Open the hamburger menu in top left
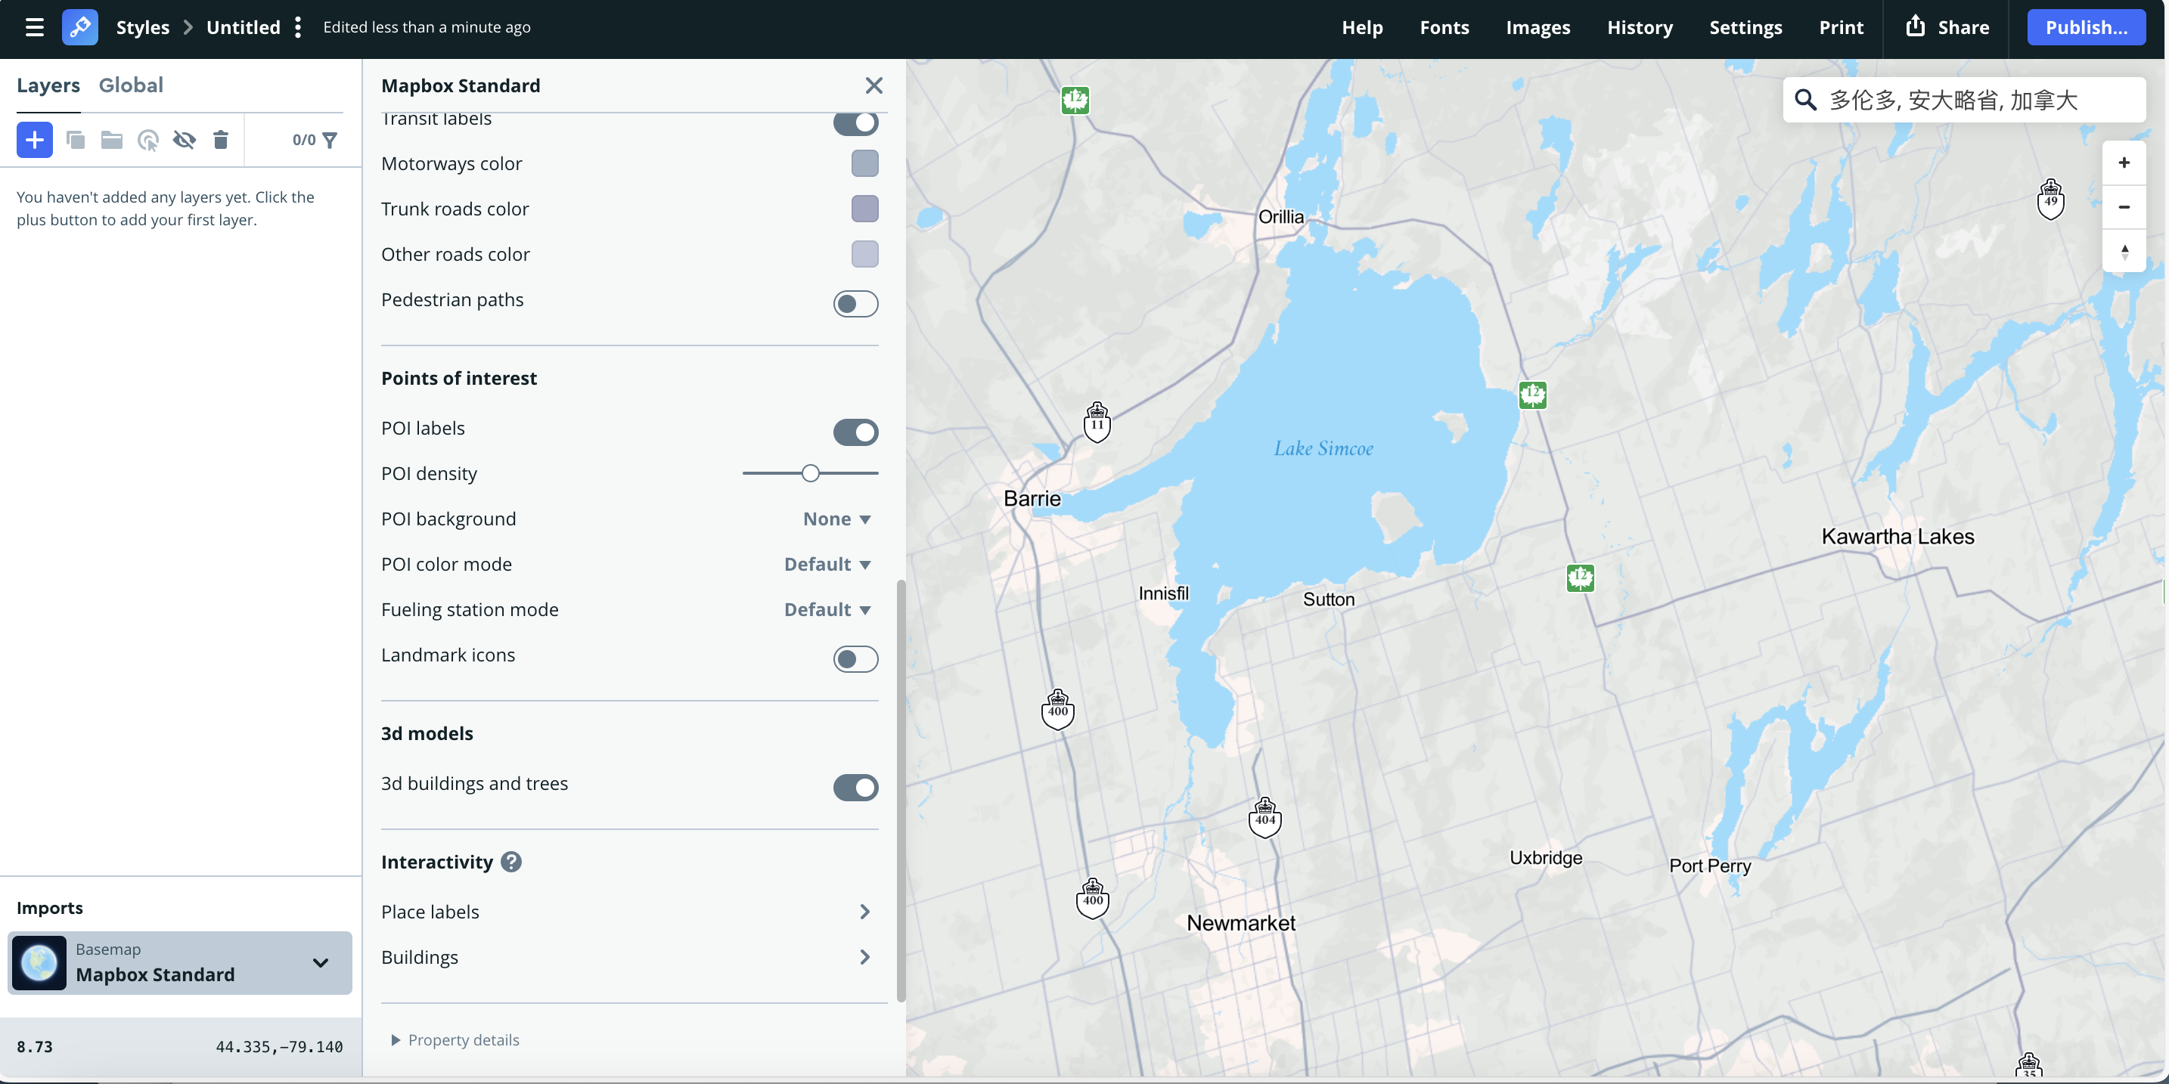Screen dimensions: 2169x1084 click(34, 27)
